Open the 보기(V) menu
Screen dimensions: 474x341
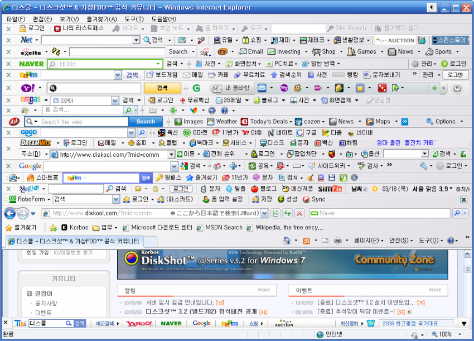[x=69, y=19]
